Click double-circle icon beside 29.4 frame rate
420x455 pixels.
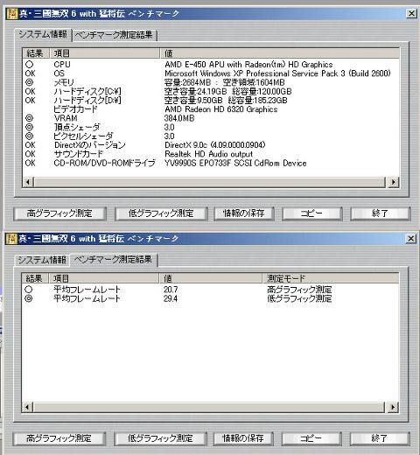click(29, 298)
